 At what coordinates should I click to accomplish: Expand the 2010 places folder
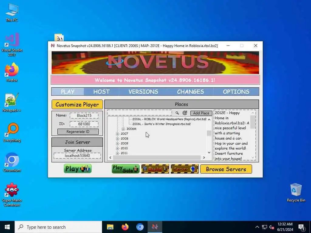[118, 148]
